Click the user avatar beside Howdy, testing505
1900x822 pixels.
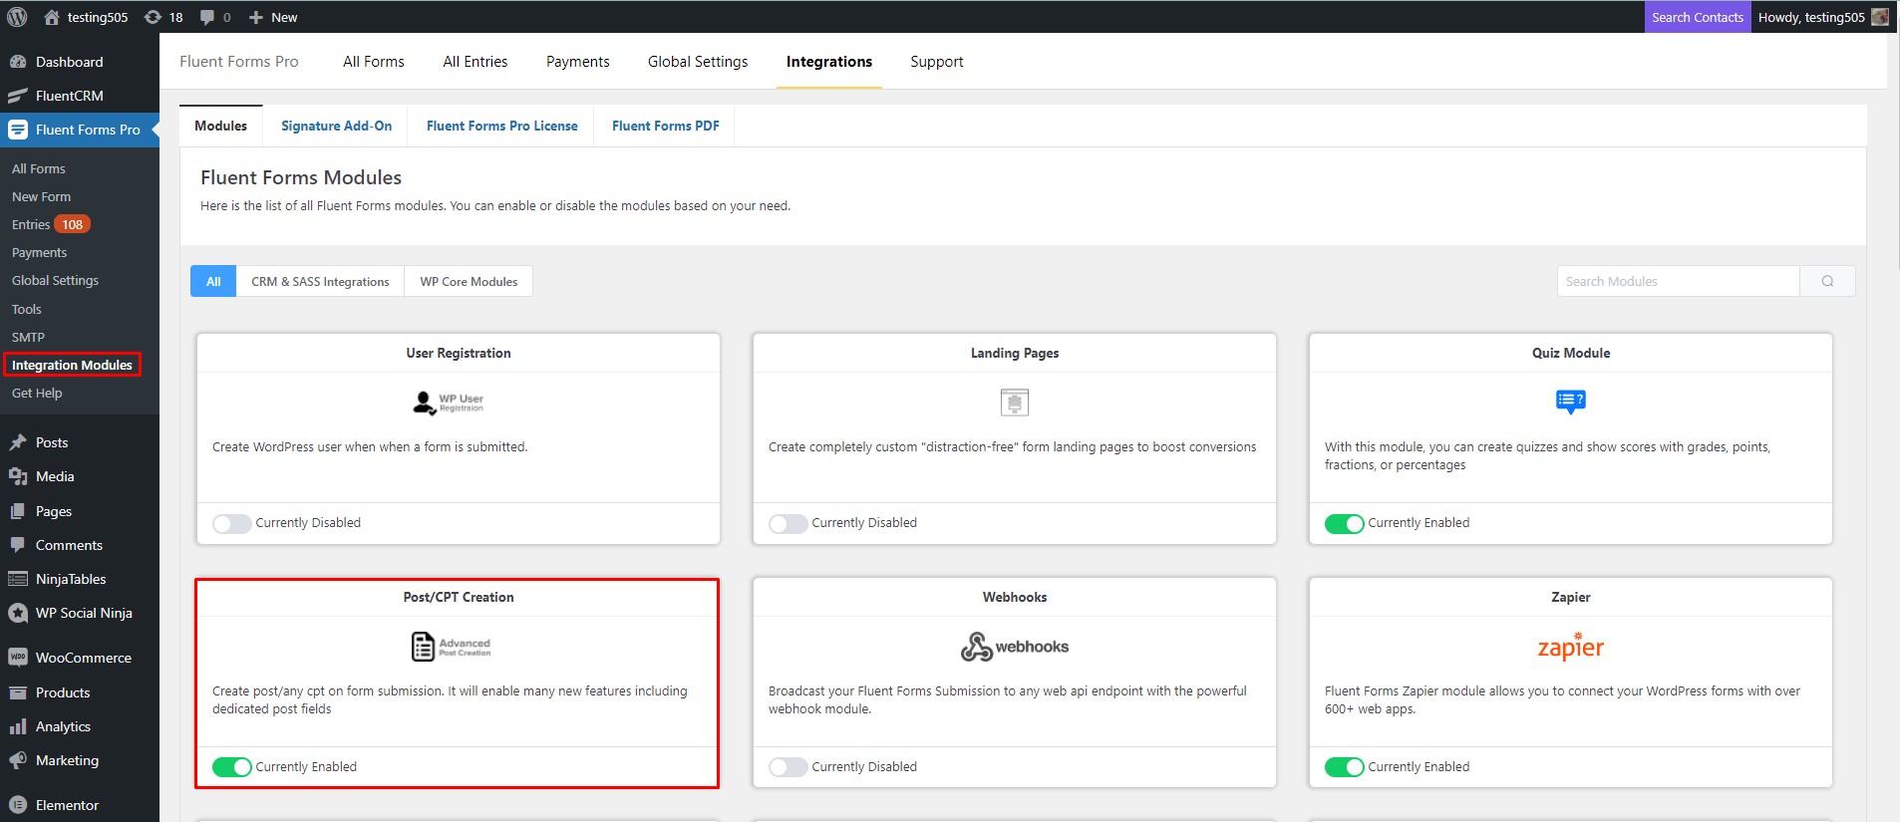tap(1880, 17)
